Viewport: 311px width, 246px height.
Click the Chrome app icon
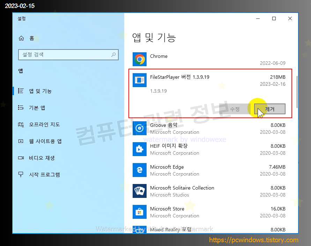point(140,59)
